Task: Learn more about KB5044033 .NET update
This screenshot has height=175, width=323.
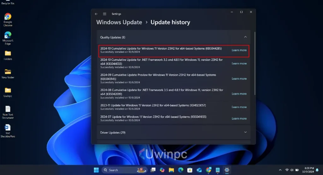Action: point(239,63)
